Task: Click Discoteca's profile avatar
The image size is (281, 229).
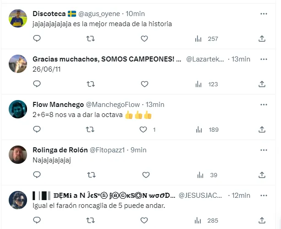Action: [x=18, y=18]
